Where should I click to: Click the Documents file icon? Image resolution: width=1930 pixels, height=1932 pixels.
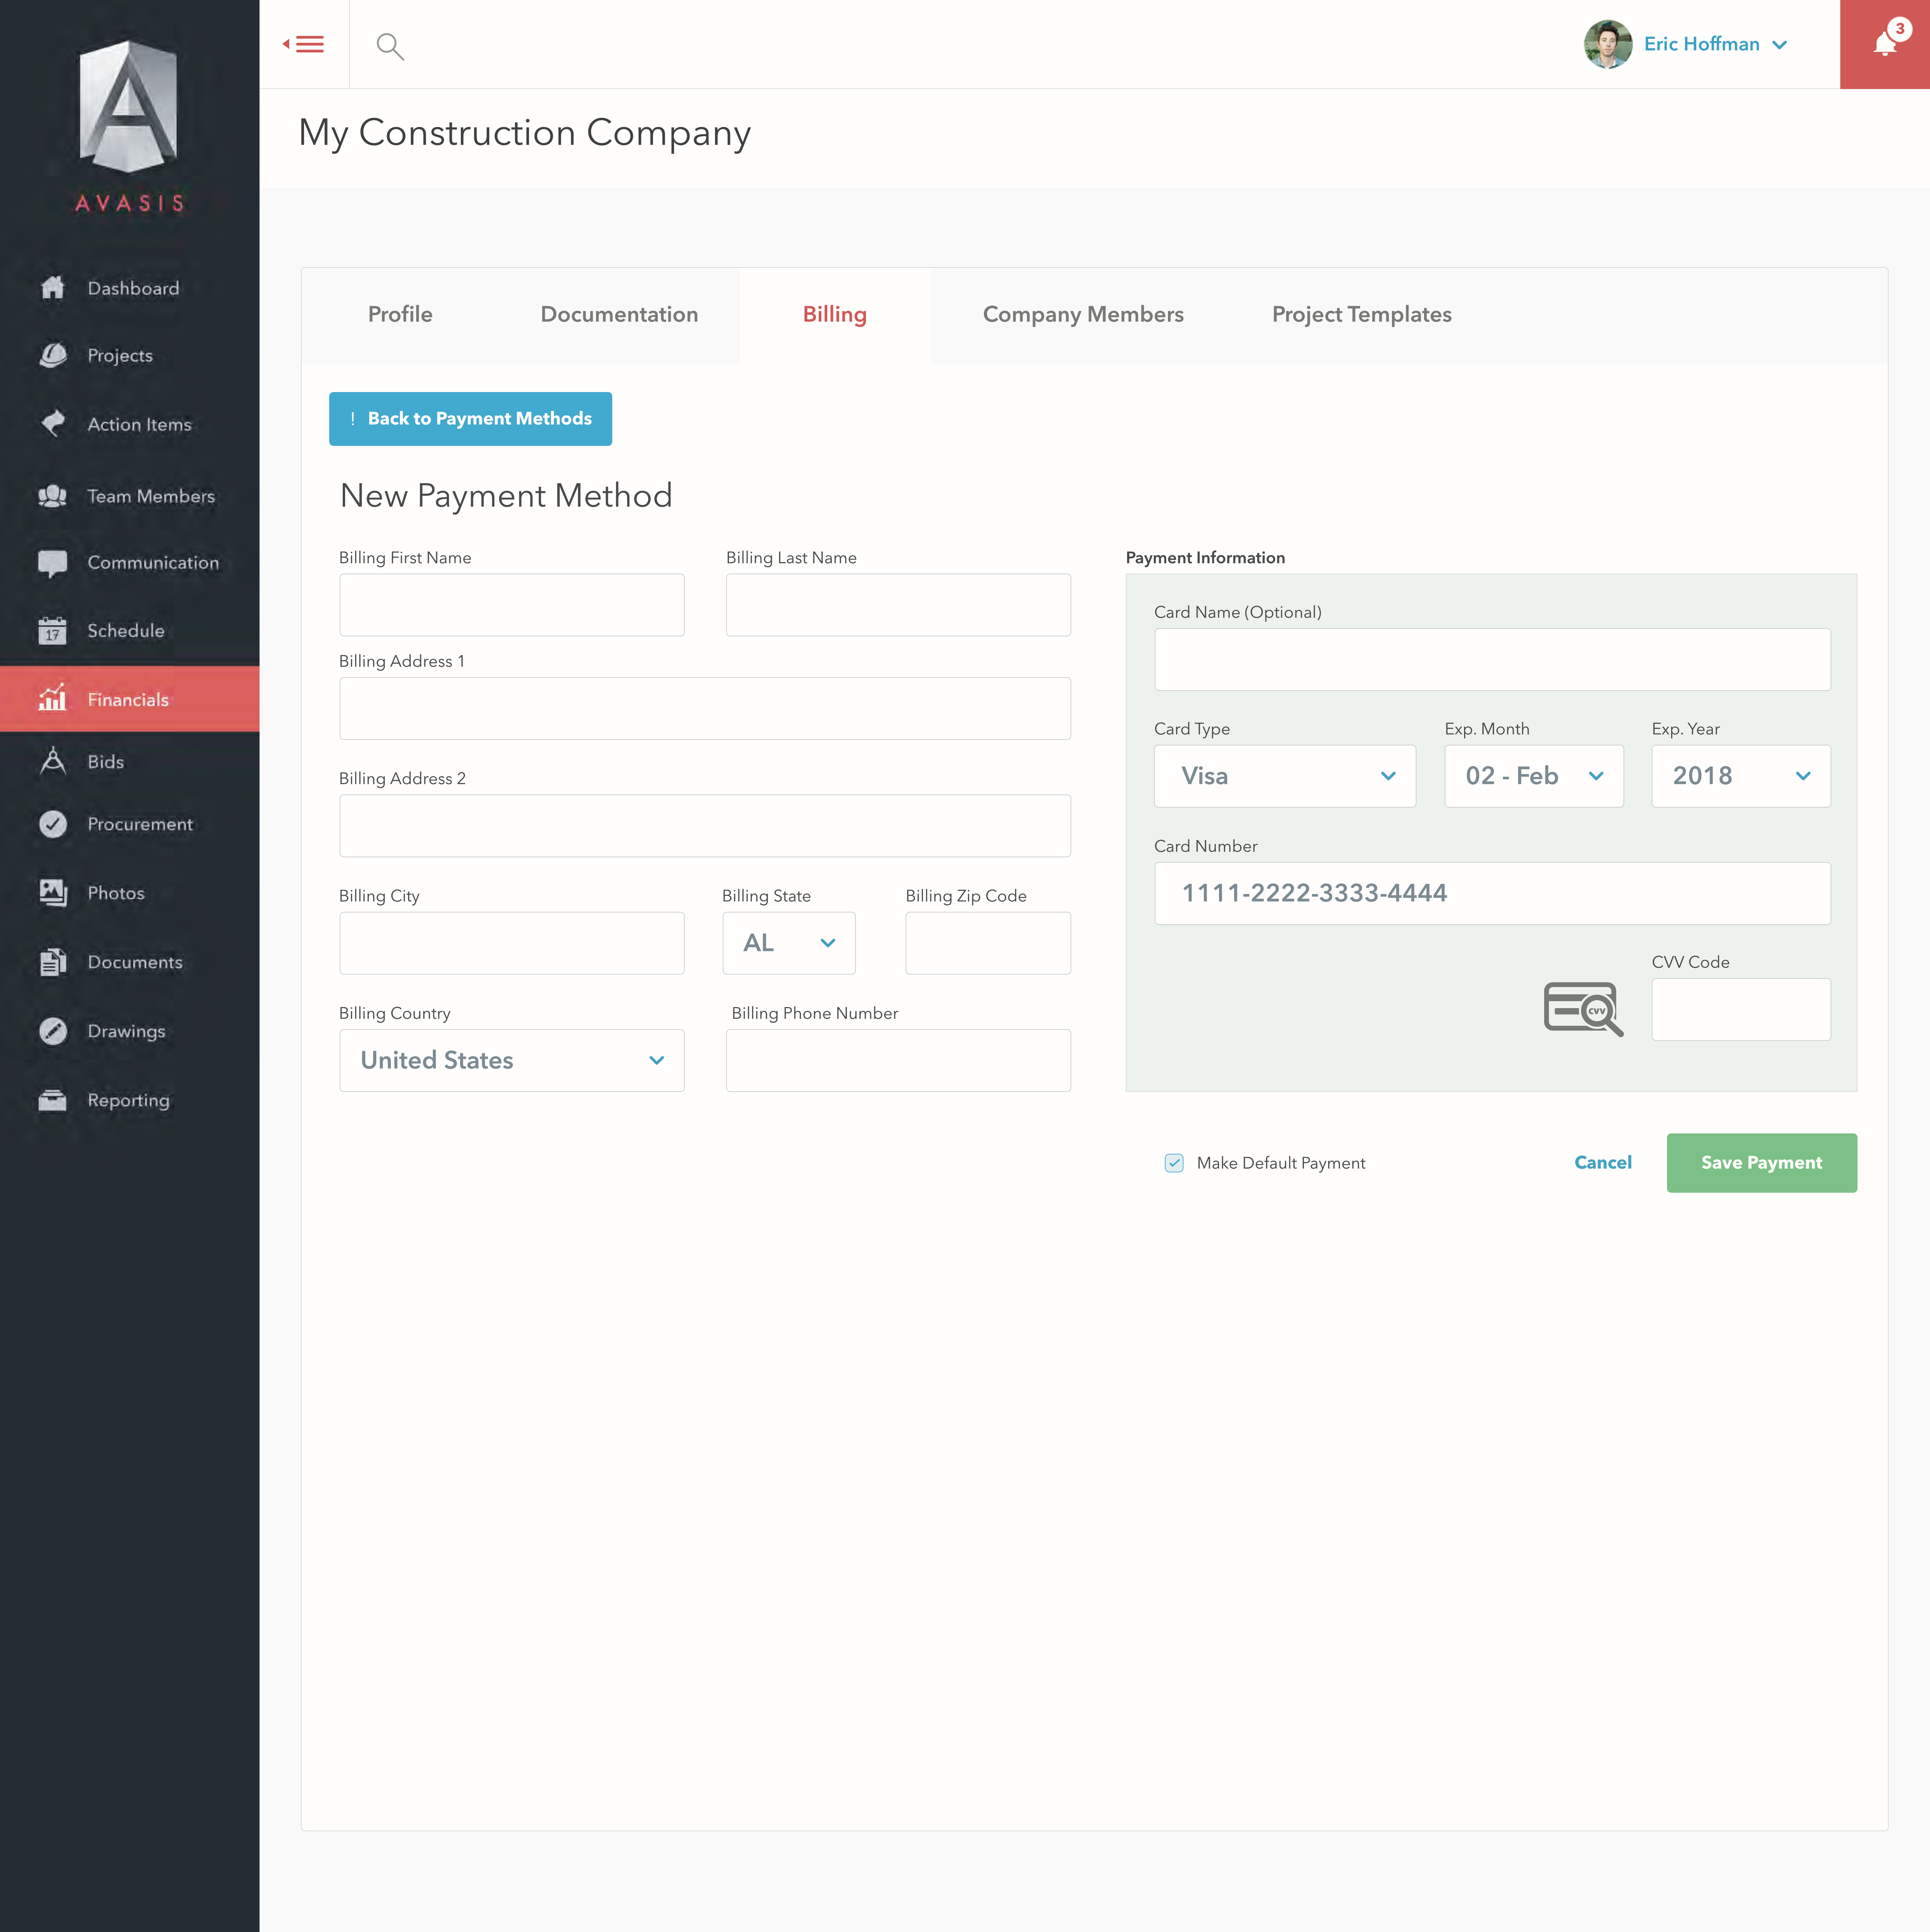coord(53,962)
